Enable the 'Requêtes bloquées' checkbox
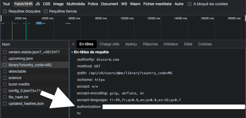 (5, 11)
